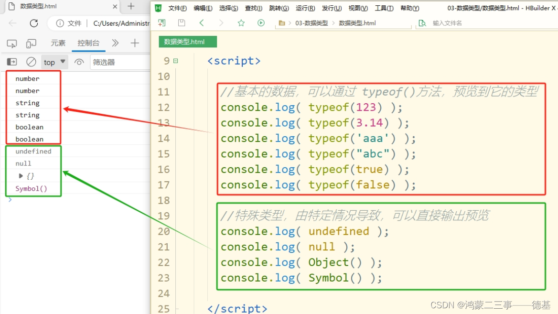Open the 帮助(Y) menu

click(409, 8)
